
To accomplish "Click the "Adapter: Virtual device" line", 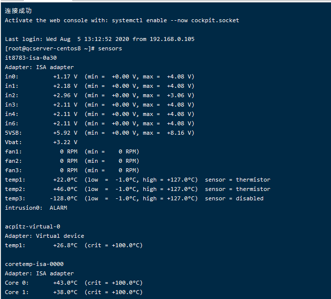I will (44, 236).
